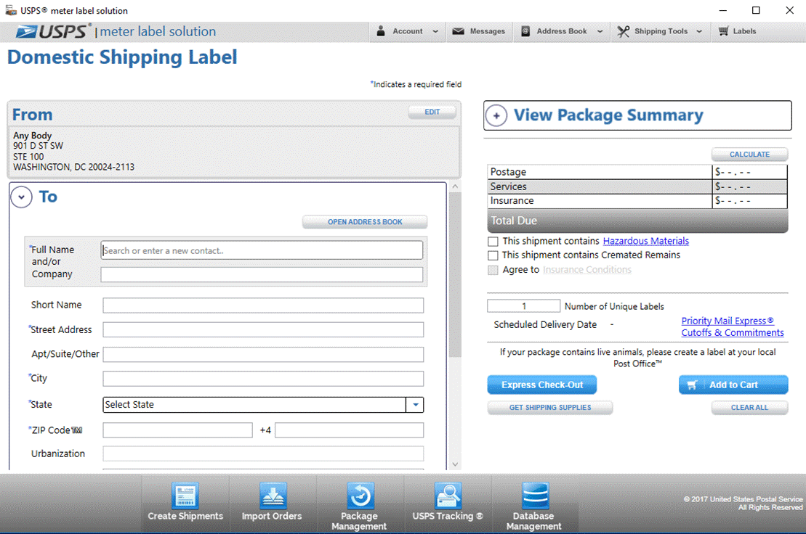Check the Hazardous Materials checkbox
This screenshot has height=534, width=806.
(493, 241)
